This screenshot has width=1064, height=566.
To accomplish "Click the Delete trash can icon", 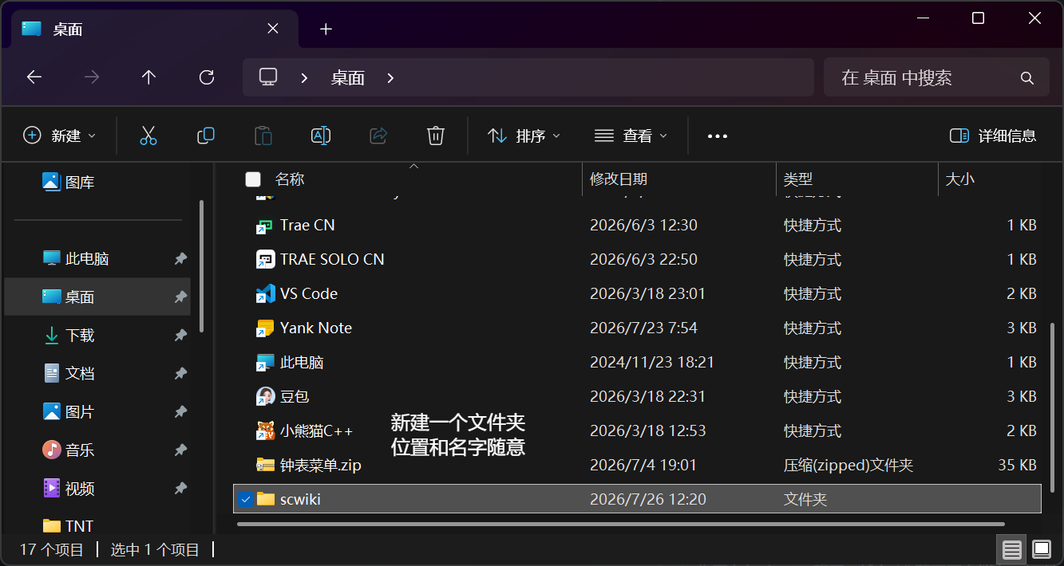I will [x=435, y=136].
